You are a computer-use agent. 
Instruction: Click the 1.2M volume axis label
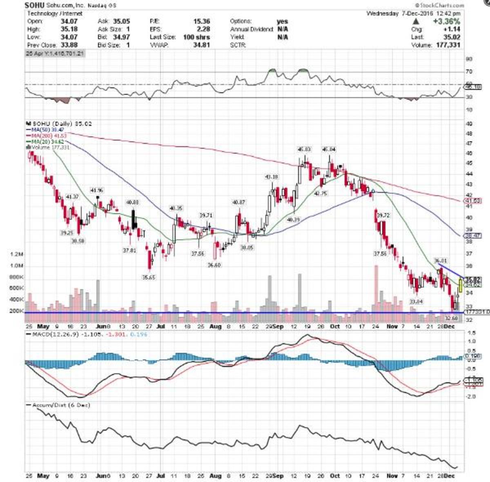pyautogui.click(x=16, y=254)
